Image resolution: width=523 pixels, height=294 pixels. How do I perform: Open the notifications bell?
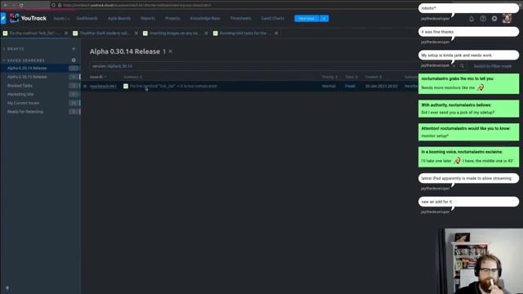tap(472, 19)
